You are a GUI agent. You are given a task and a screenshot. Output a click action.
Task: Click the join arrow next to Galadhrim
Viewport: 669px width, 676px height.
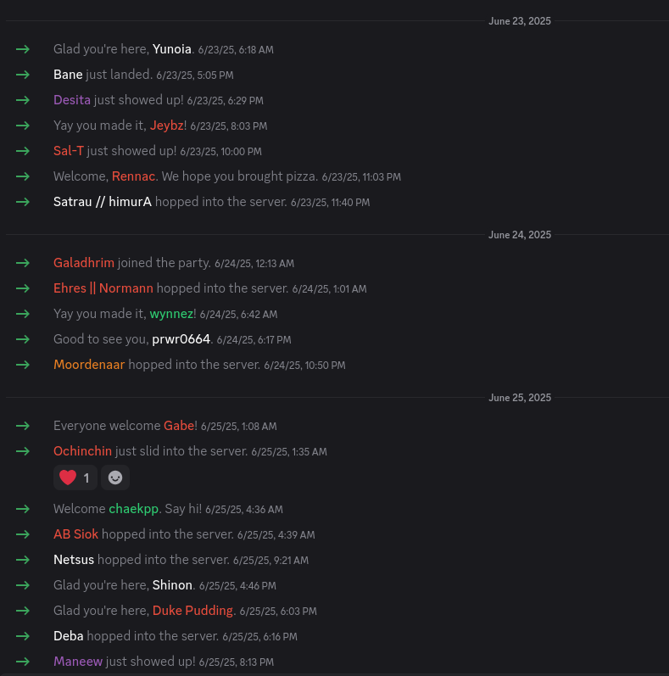(x=23, y=263)
